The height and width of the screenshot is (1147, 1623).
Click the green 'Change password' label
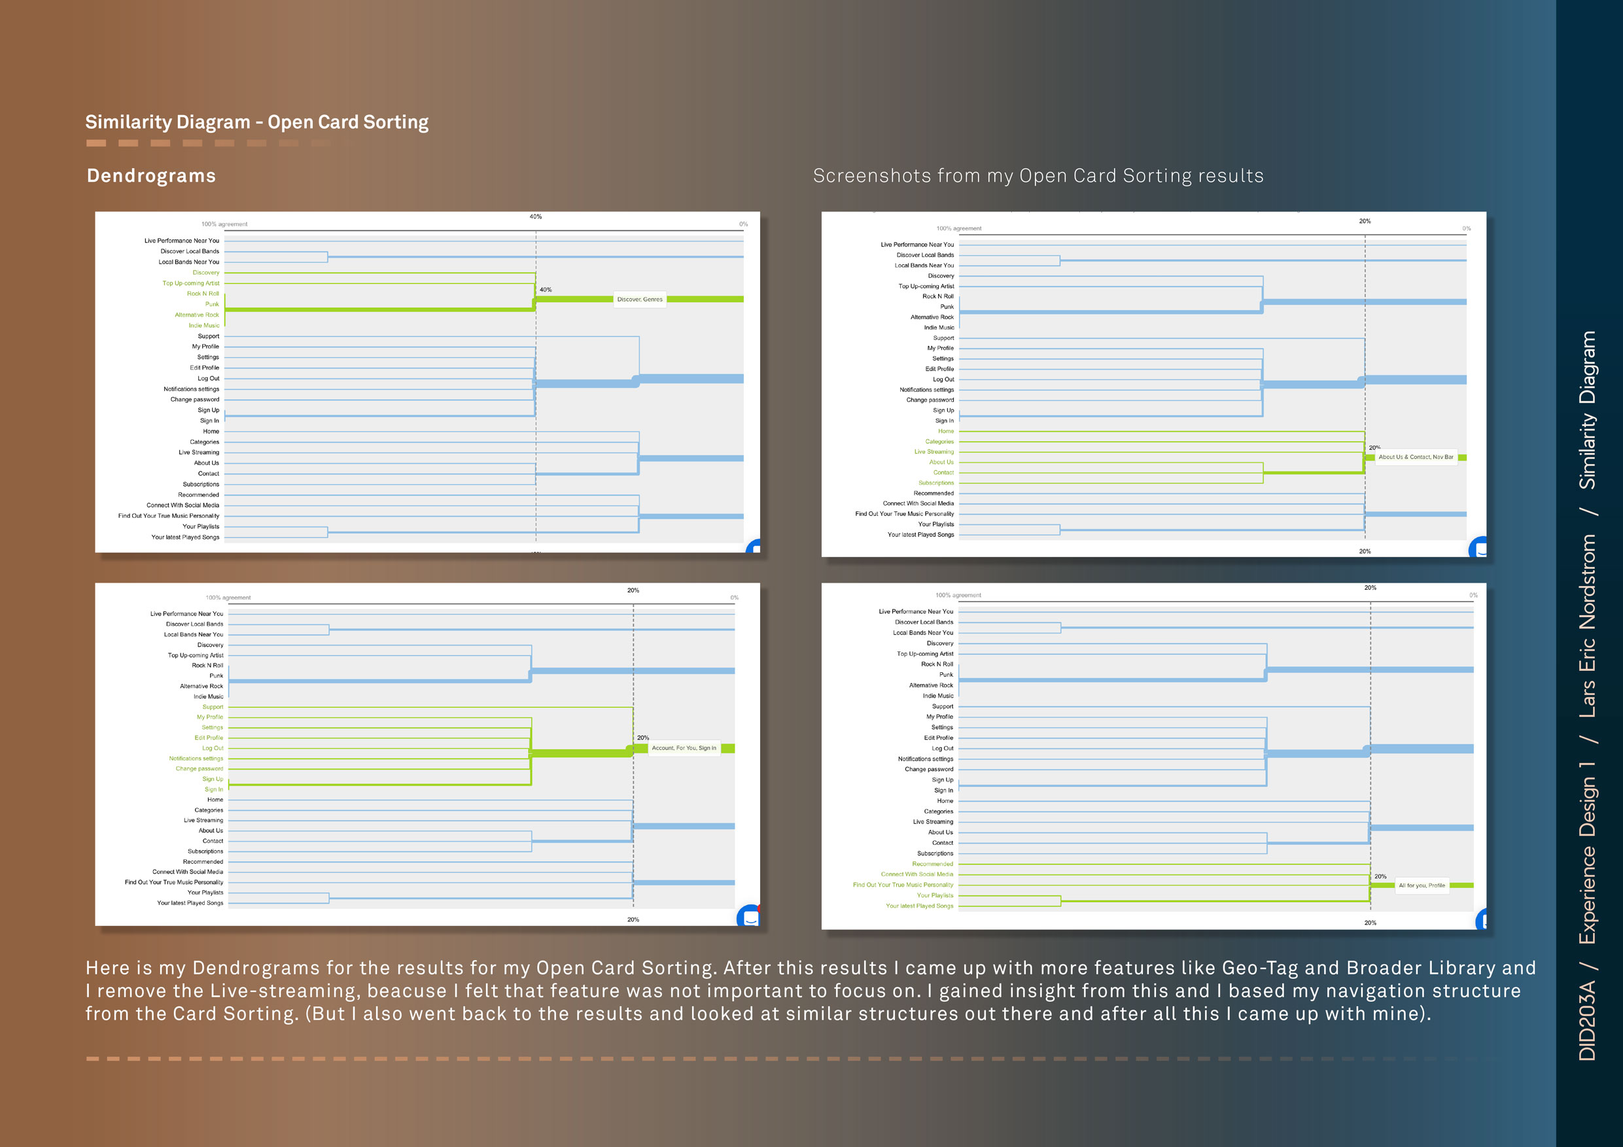pos(200,769)
